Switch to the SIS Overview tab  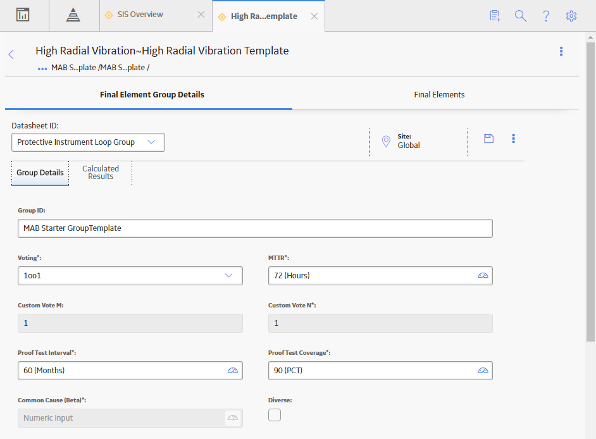pos(140,15)
